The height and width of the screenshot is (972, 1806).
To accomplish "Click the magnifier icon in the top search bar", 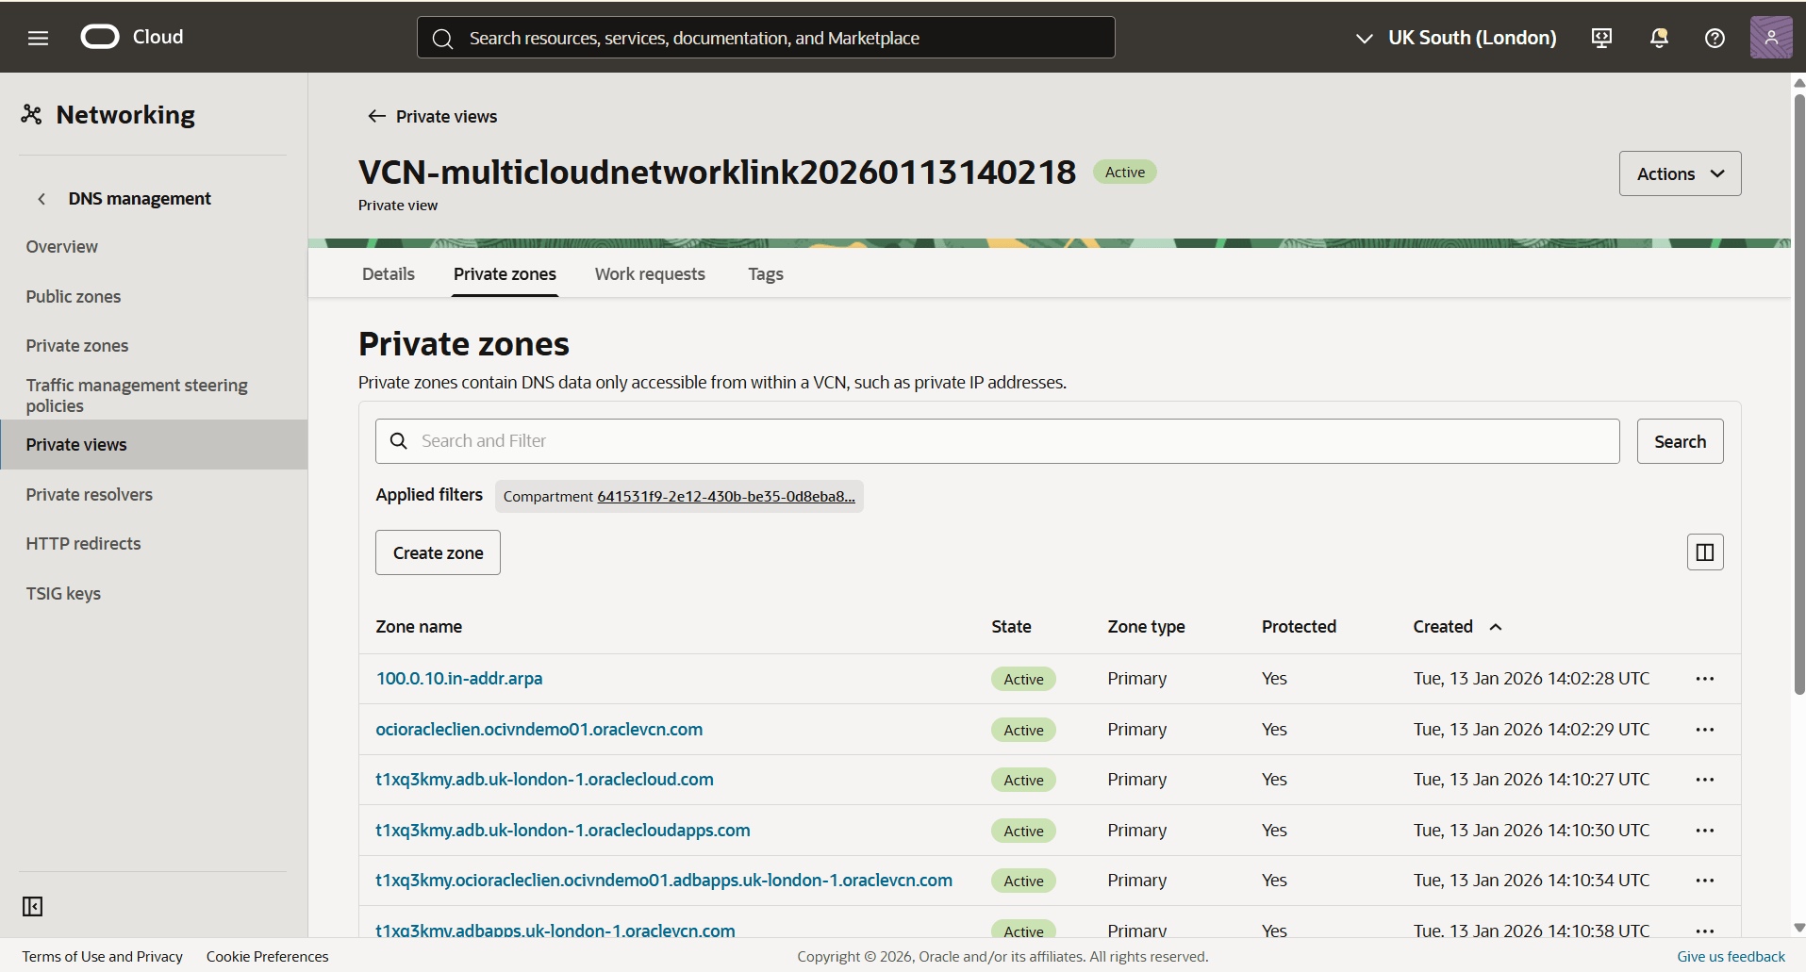I will [x=442, y=38].
